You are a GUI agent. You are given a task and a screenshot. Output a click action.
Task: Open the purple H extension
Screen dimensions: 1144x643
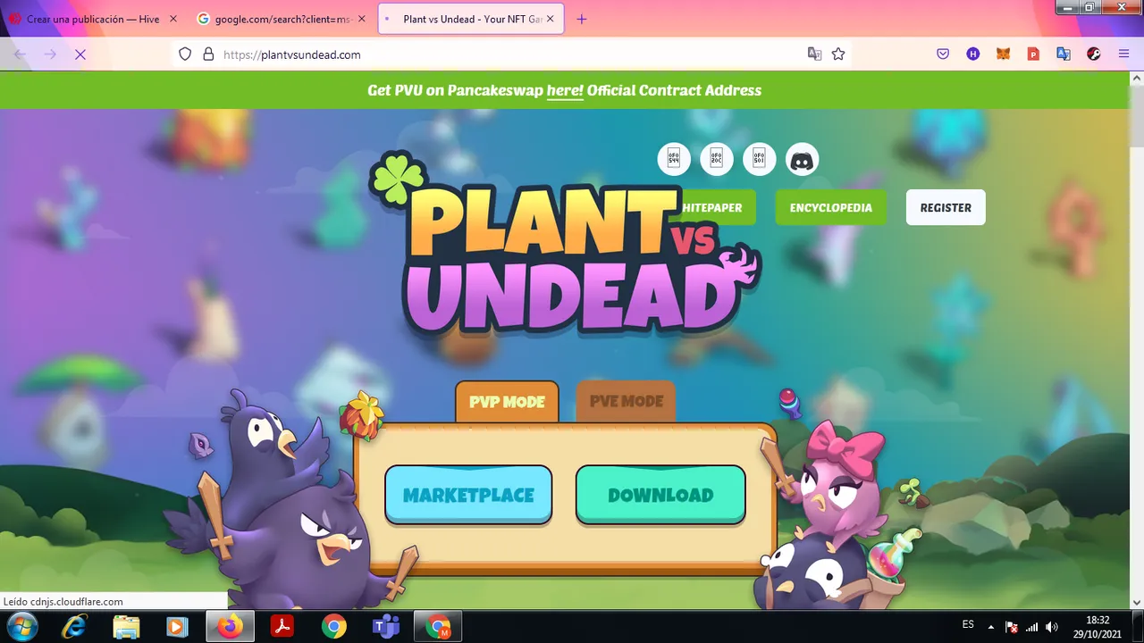[973, 54]
